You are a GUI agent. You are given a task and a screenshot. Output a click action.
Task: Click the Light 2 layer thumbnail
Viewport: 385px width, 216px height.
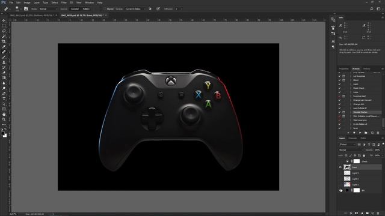point(347,179)
